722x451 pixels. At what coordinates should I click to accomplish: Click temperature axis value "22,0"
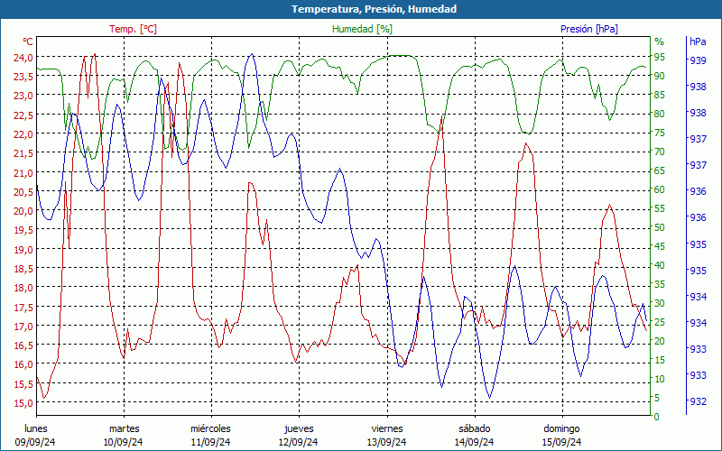pyautogui.click(x=24, y=134)
